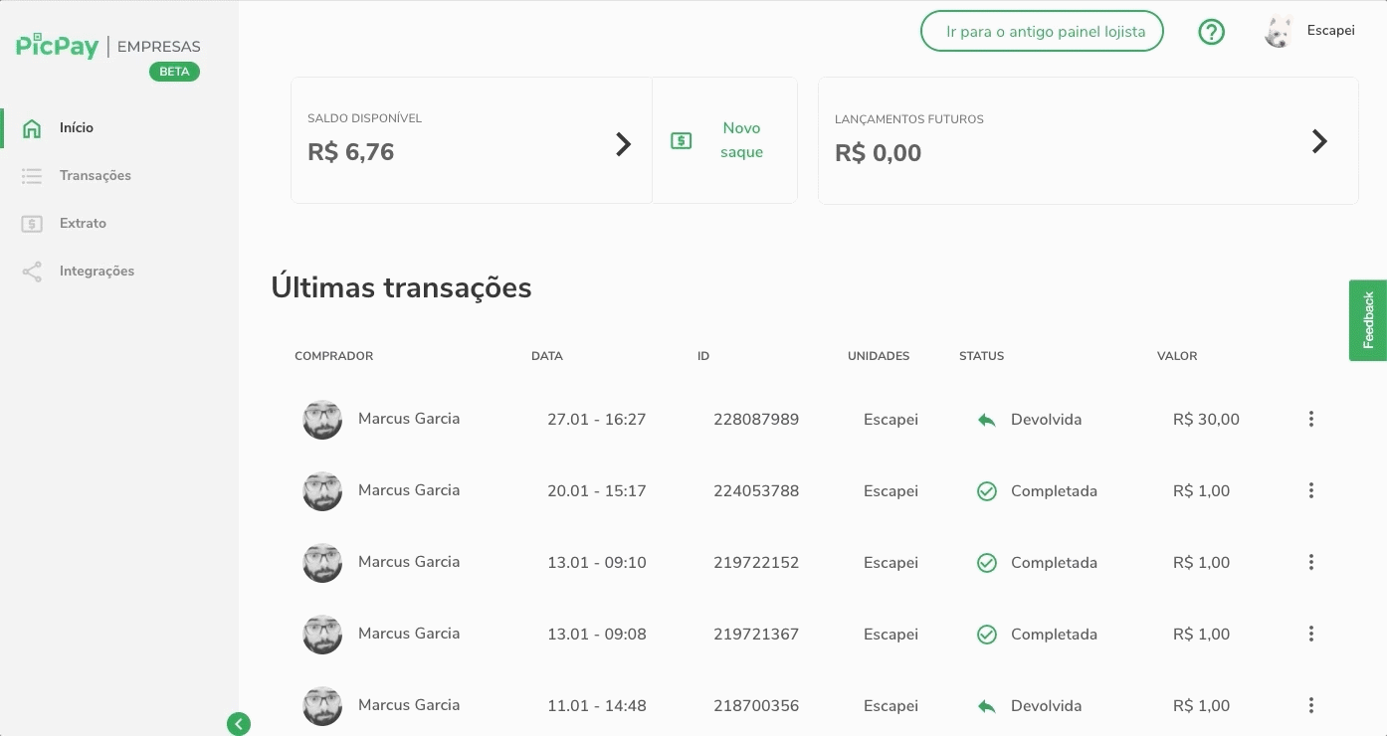Image resolution: width=1387 pixels, height=736 pixels.
Task: Click the Novo saque cash icon
Action: click(681, 141)
